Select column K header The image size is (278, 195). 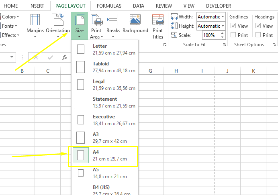pyautogui.click(x=253, y=71)
